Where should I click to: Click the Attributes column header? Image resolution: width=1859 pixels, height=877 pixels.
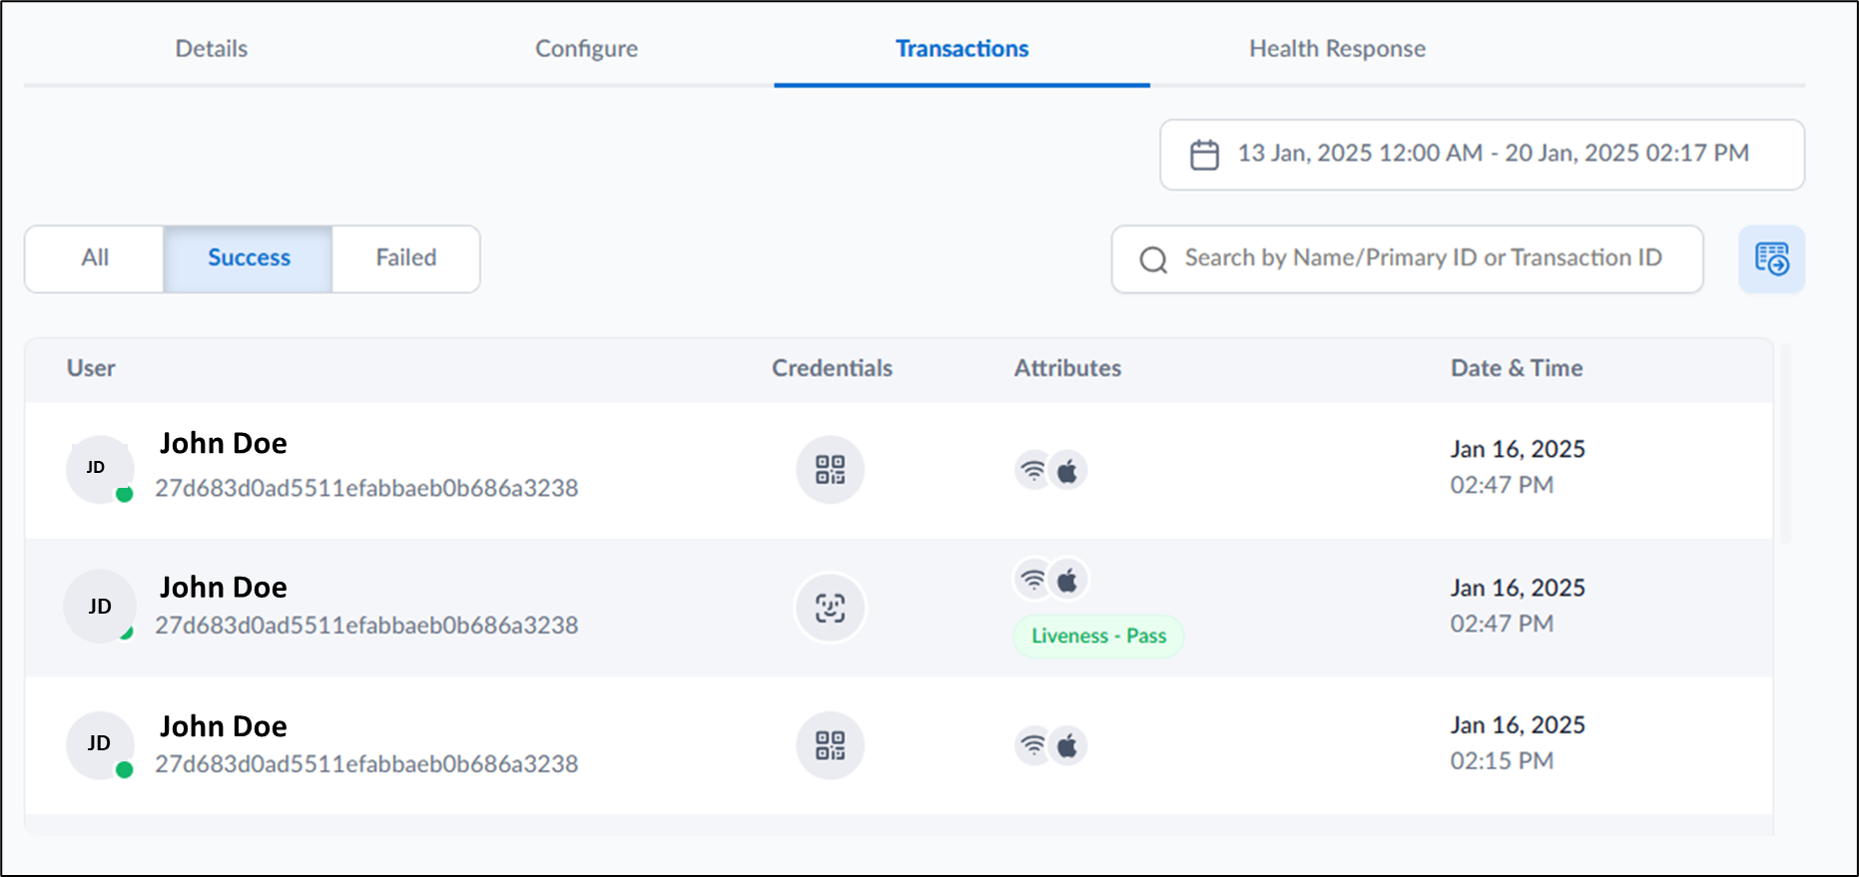[1067, 368]
